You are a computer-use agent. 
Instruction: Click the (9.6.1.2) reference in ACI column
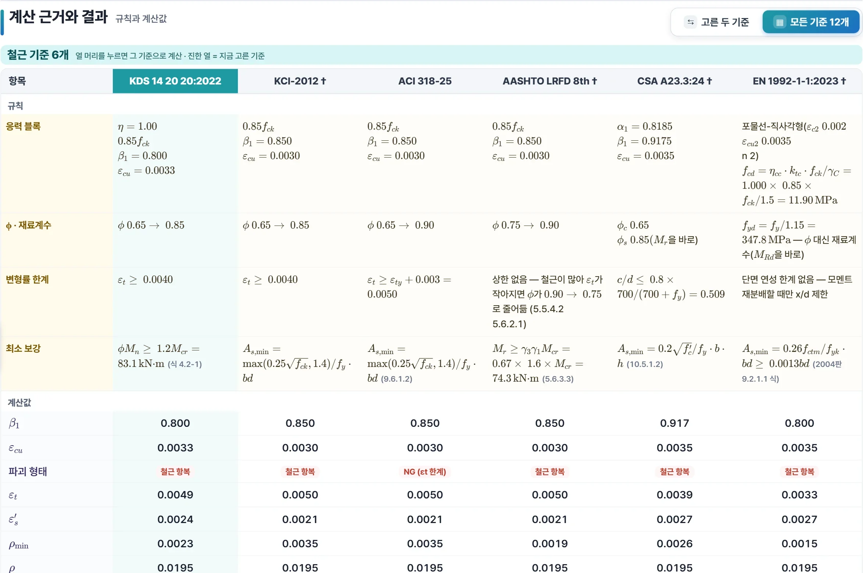point(397,379)
